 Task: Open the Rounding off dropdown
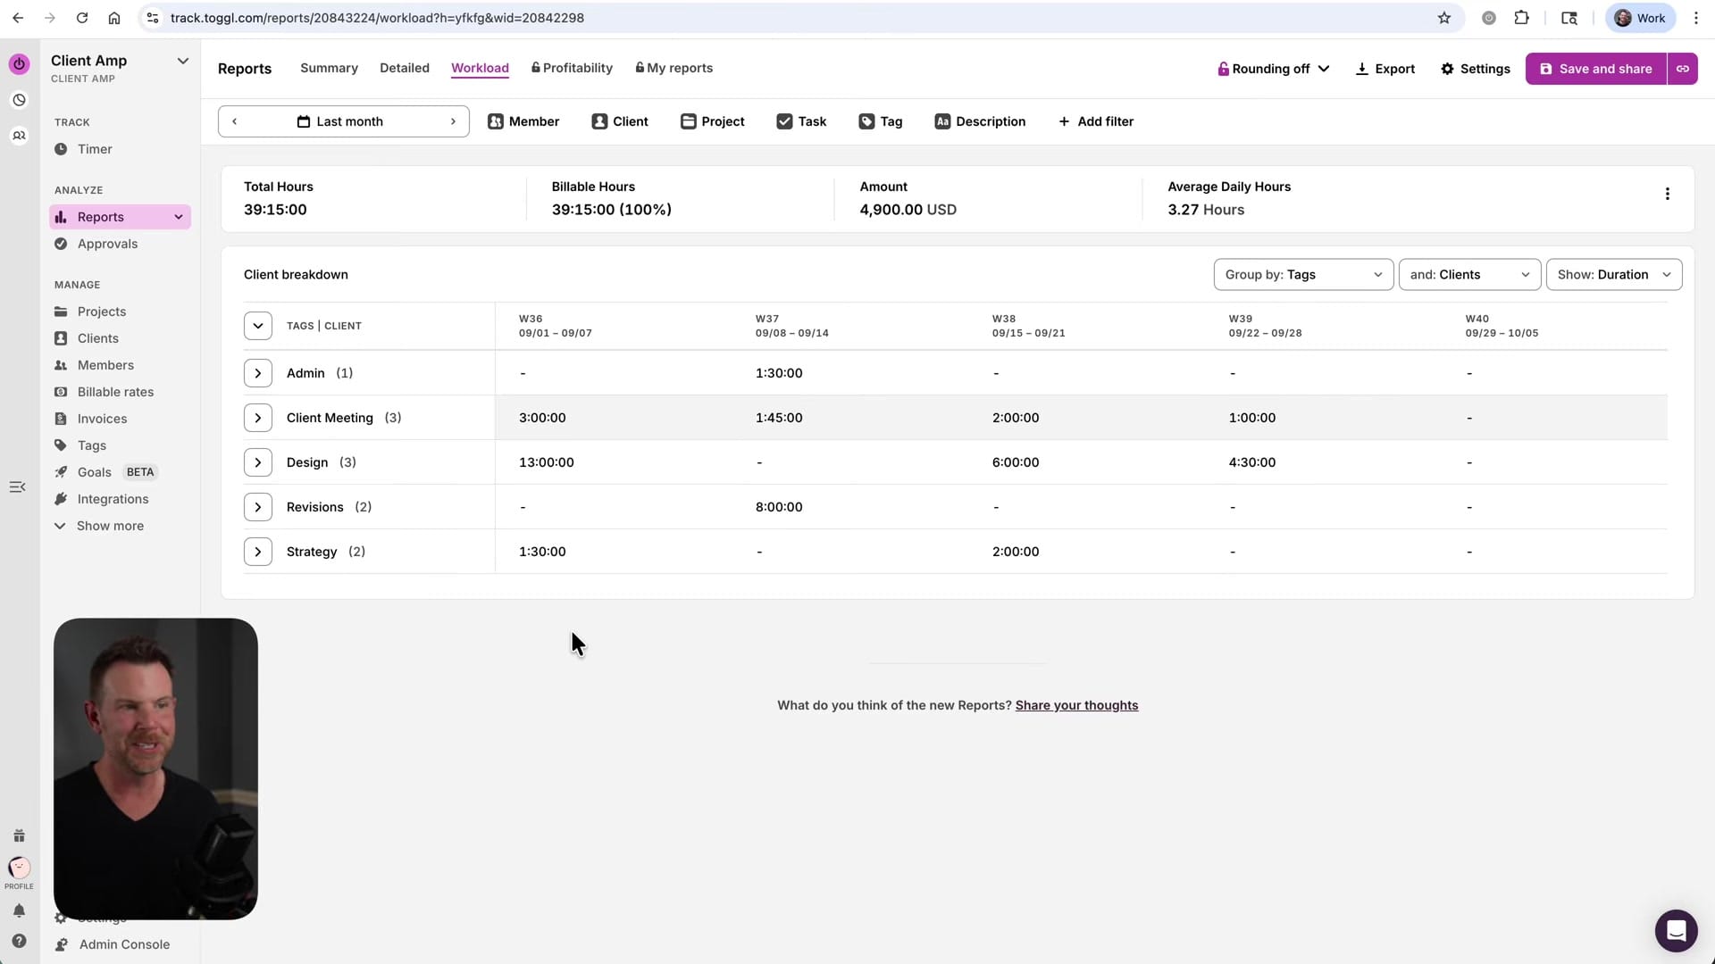click(1274, 69)
